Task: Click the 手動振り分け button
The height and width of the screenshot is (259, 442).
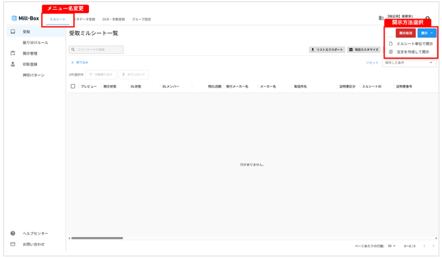Action: 101,74
